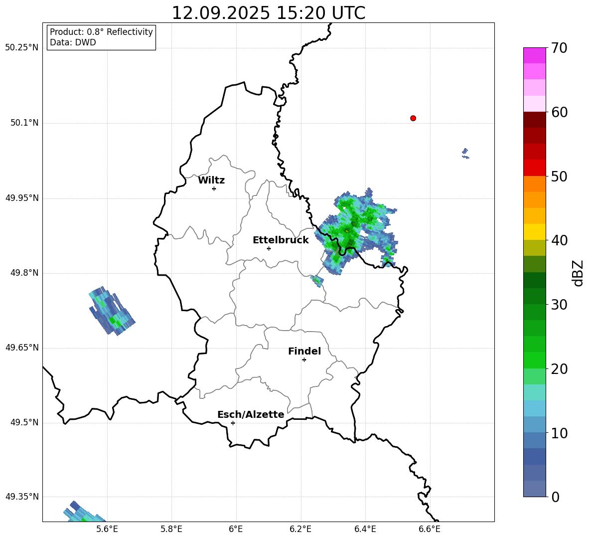
Task: Click the 50.1°N latitude label
Action: pos(24,123)
